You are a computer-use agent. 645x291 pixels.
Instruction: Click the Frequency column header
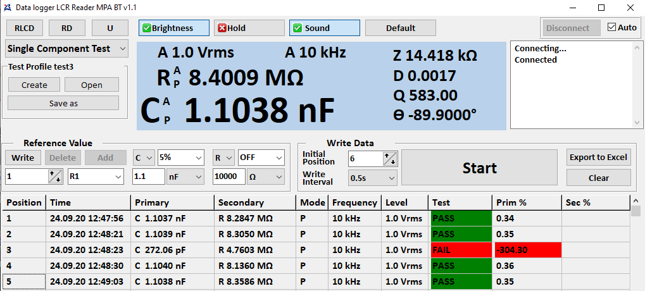(x=355, y=202)
